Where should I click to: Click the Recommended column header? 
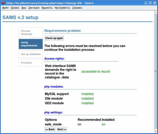(x=89, y=120)
